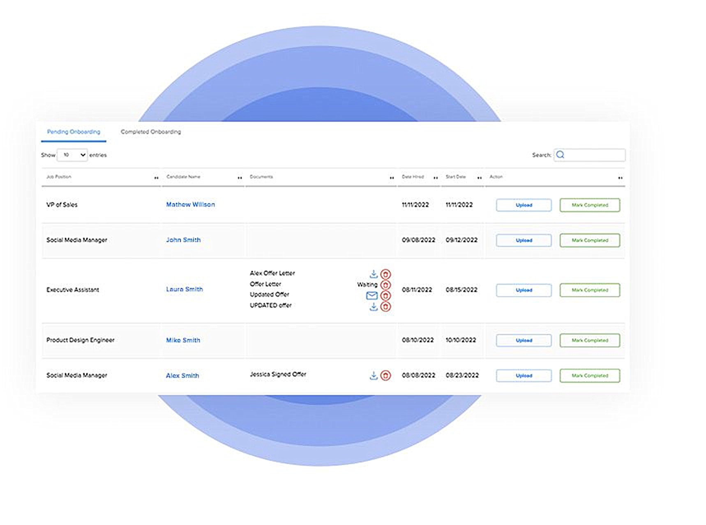This screenshot has height=525, width=706.
Task: Click the Alex Offer Letter document name
Action: coord(272,273)
